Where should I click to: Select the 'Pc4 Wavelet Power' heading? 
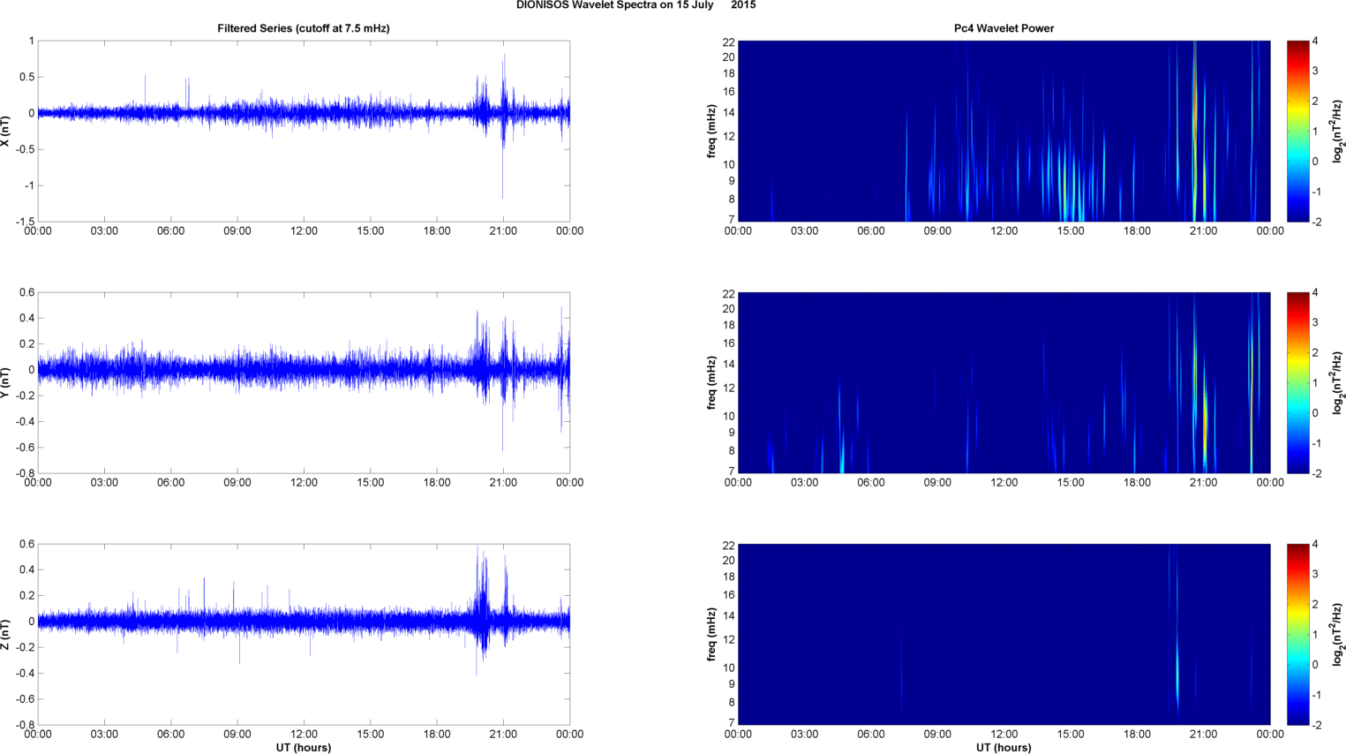[1004, 28]
